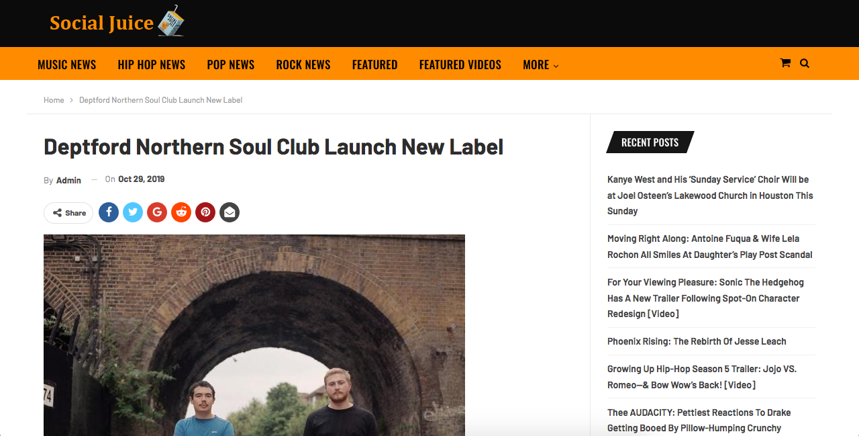Open the Music News menu item
Screen dimensions: 859x436
67,64
